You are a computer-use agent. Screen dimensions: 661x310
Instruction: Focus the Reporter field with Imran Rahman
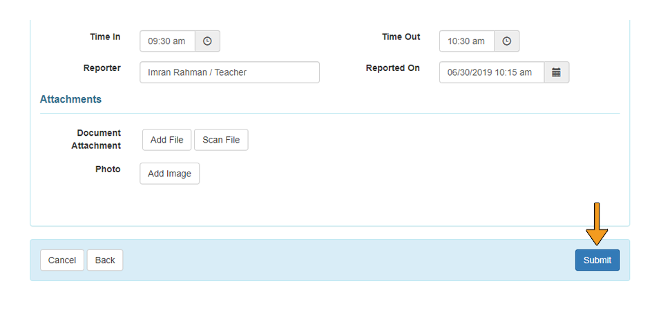(229, 72)
